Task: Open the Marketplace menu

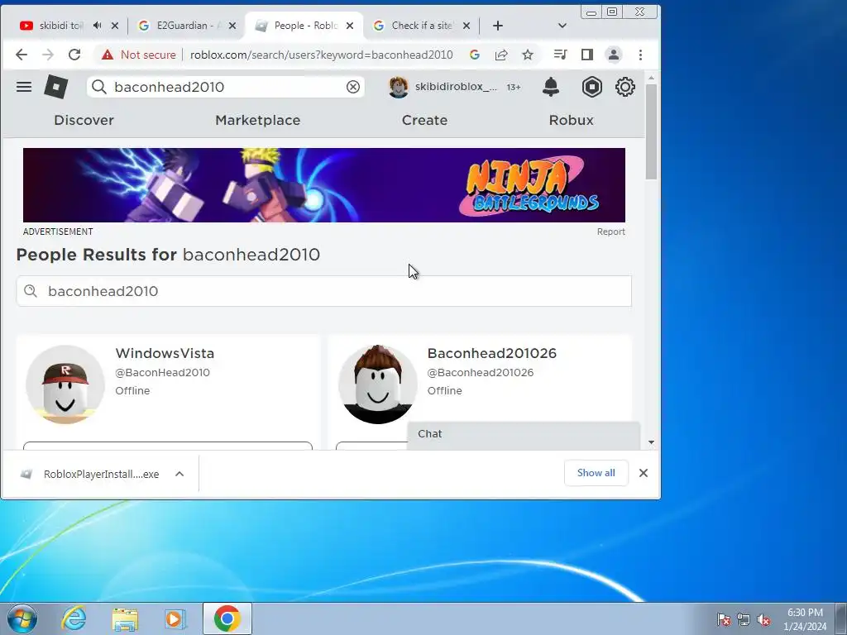Action: click(258, 120)
